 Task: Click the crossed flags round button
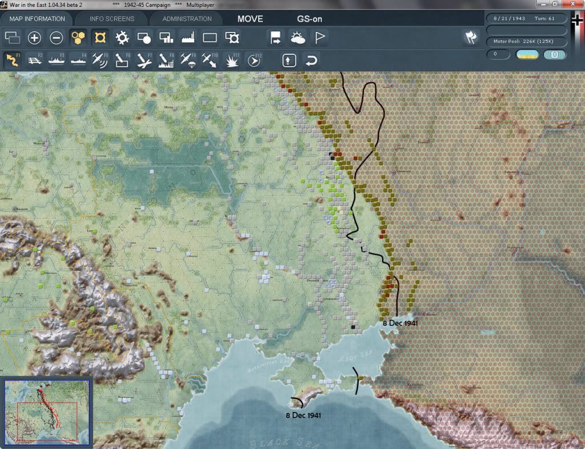pos(471,37)
